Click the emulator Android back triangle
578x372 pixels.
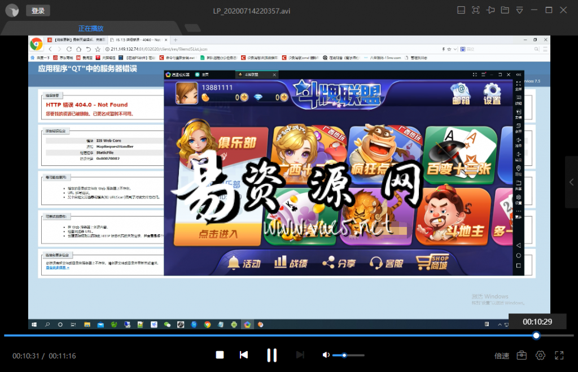click(518, 245)
